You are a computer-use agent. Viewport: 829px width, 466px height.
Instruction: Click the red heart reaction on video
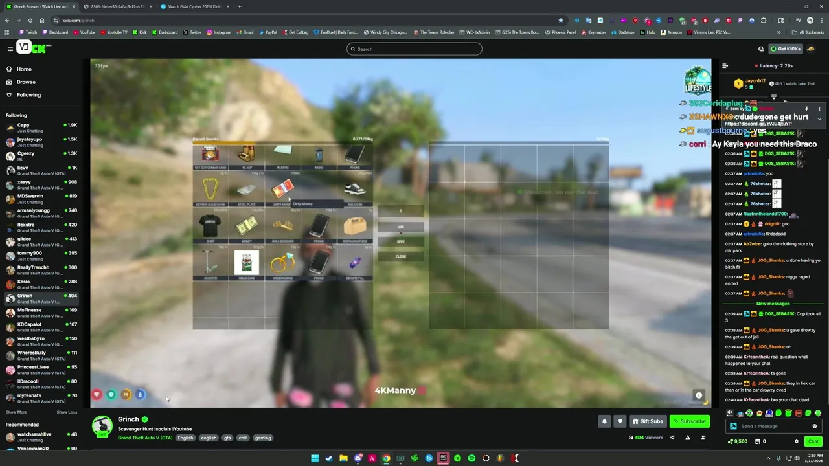(x=97, y=394)
